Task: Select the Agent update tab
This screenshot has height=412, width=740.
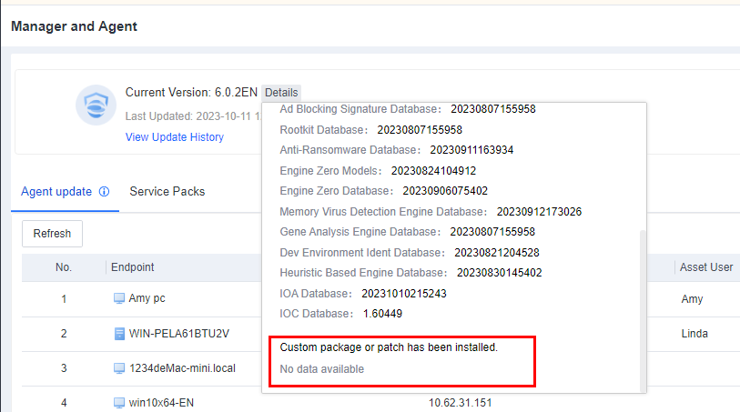Action: pos(56,192)
